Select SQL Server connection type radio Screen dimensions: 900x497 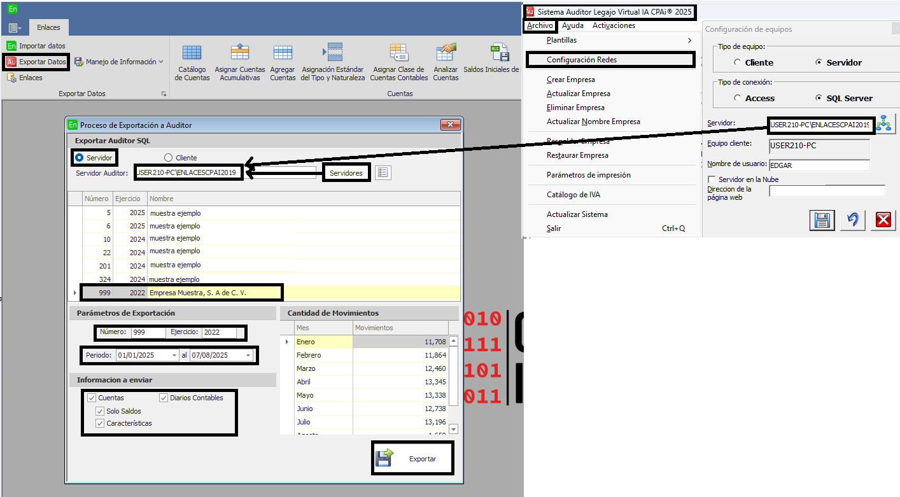(819, 98)
